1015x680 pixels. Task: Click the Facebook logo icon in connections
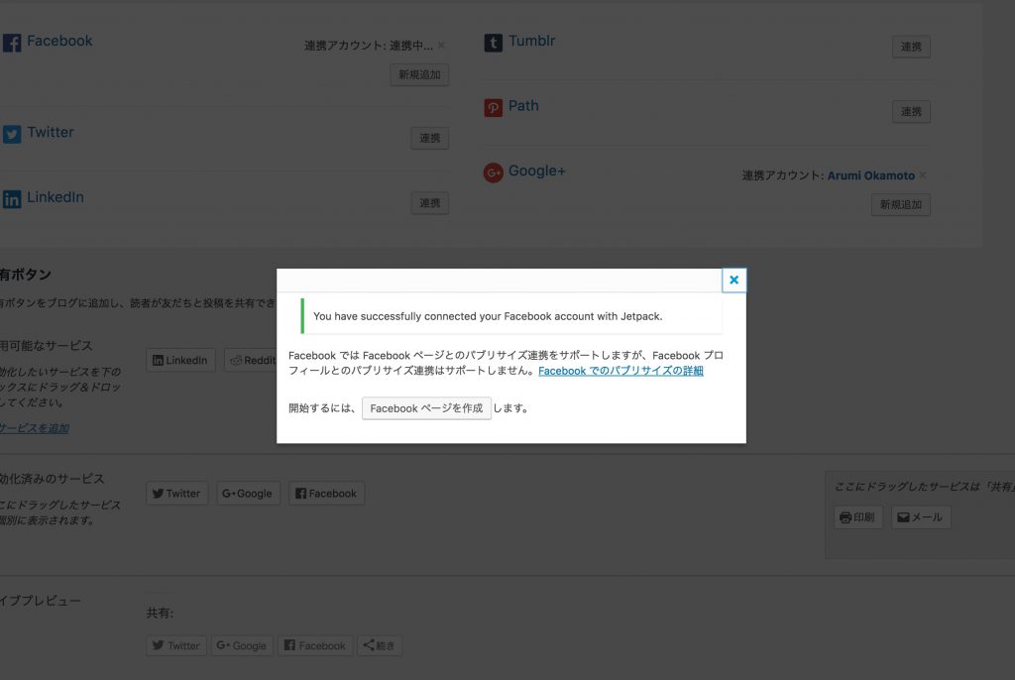[12, 43]
